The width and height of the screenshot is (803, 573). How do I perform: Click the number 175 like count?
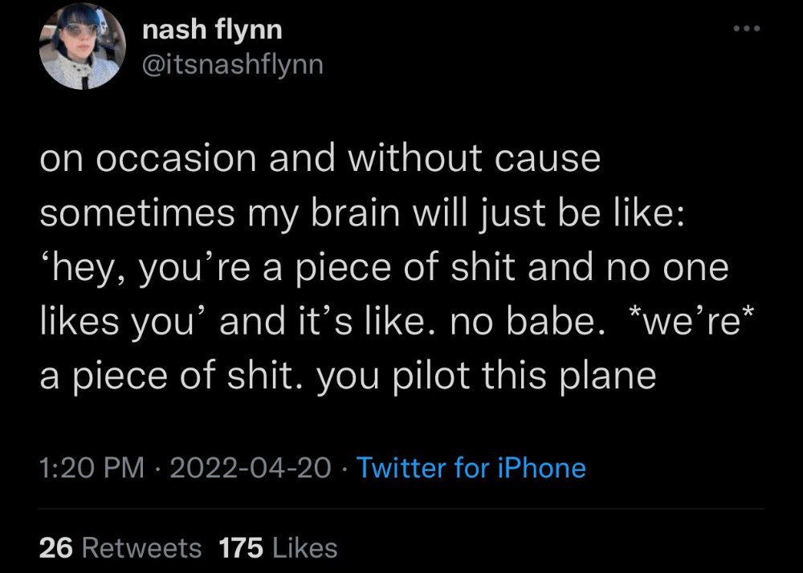tap(241, 548)
